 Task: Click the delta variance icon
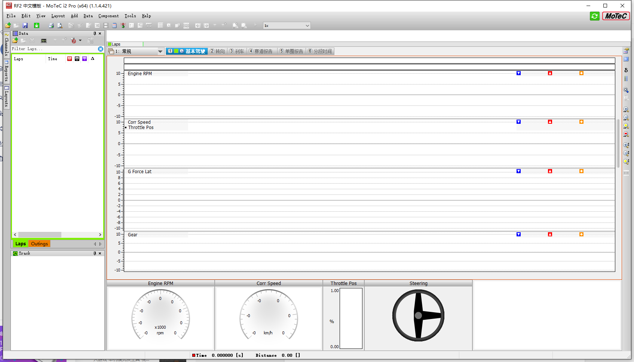tap(626, 70)
